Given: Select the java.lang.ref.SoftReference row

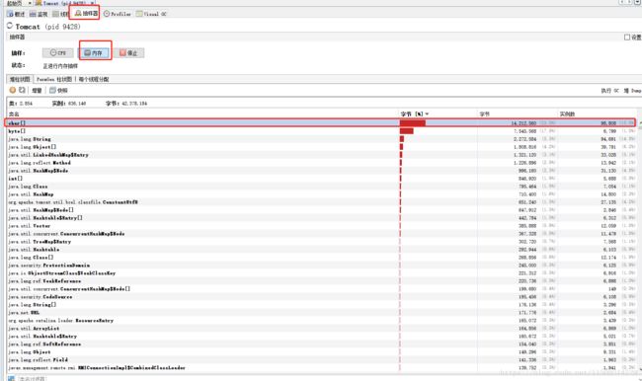Looking at the screenshot, I should (321, 343).
